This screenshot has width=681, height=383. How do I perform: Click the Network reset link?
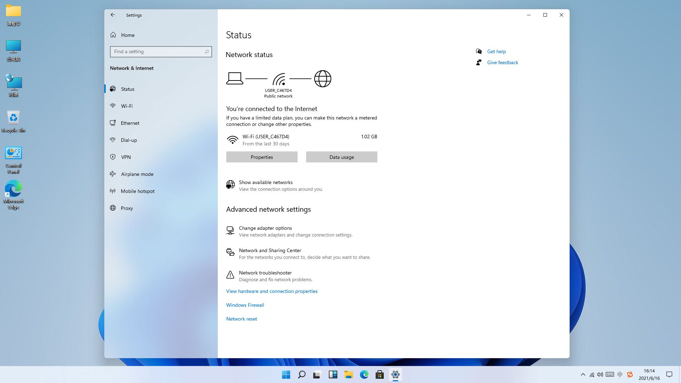click(242, 319)
